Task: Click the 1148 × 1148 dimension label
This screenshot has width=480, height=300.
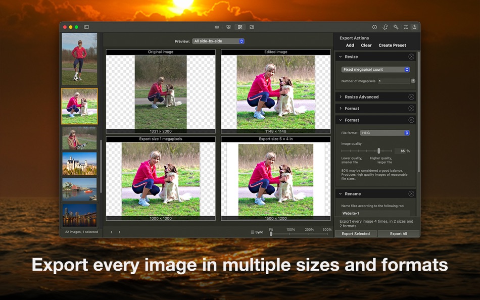Action: 276,131
